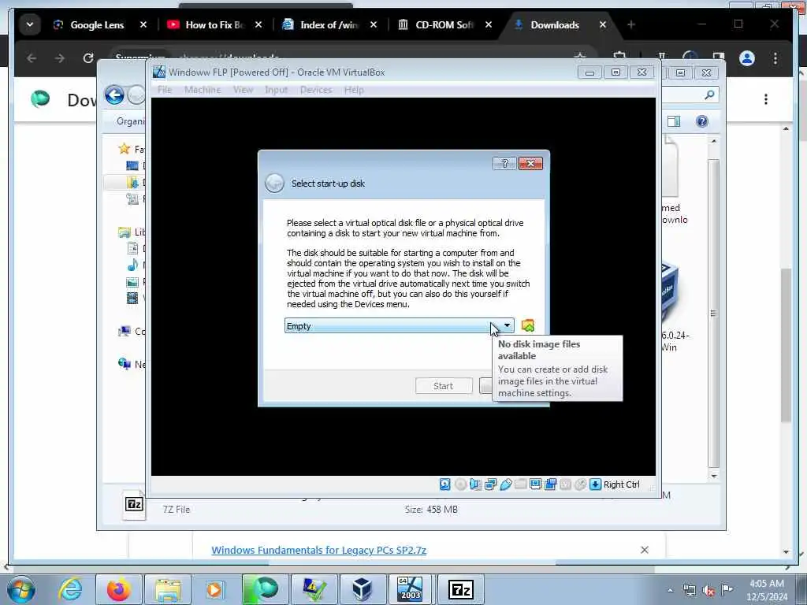Click the optical disk status icon
The width and height of the screenshot is (807, 605).
(x=460, y=484)
